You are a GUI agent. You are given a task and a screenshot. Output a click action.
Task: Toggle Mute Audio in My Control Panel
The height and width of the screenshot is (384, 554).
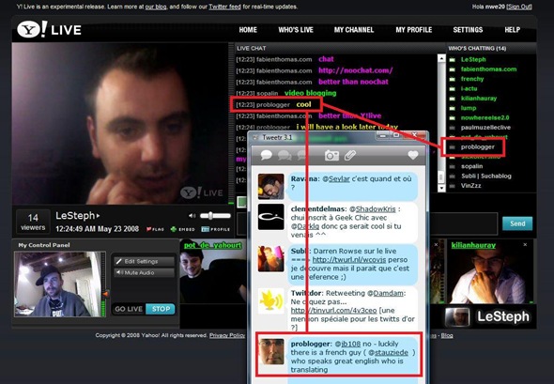click(x=145, y=272)
